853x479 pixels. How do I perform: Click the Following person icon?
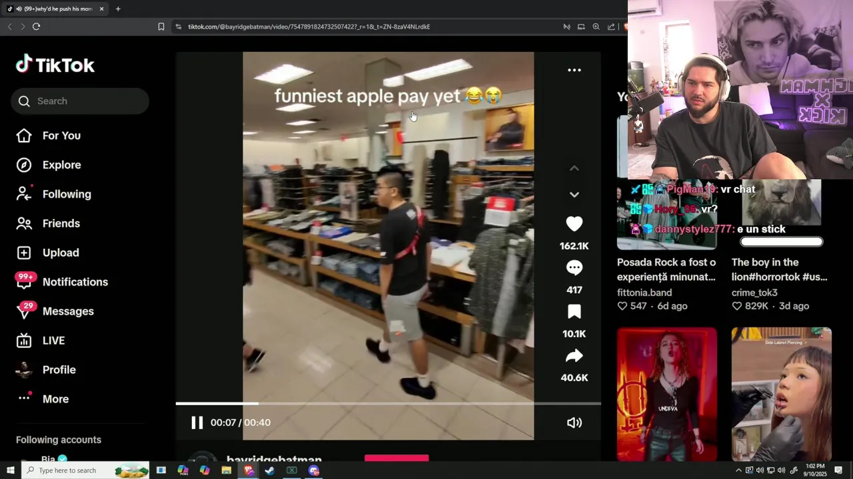click(24, 194)
